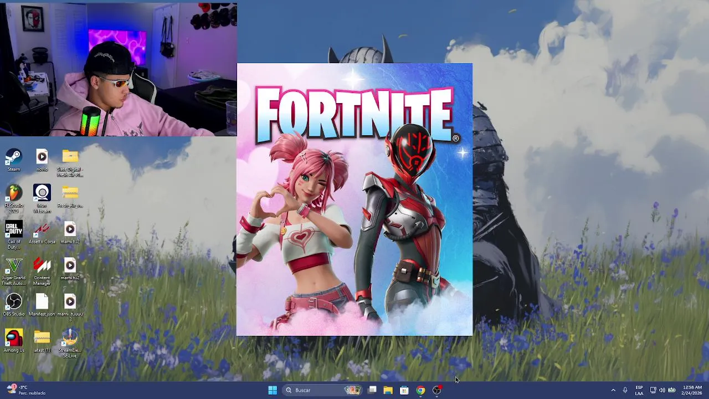Open the Steam desktop shortcut
Screen dimensions: 709x399
[14, 160]
